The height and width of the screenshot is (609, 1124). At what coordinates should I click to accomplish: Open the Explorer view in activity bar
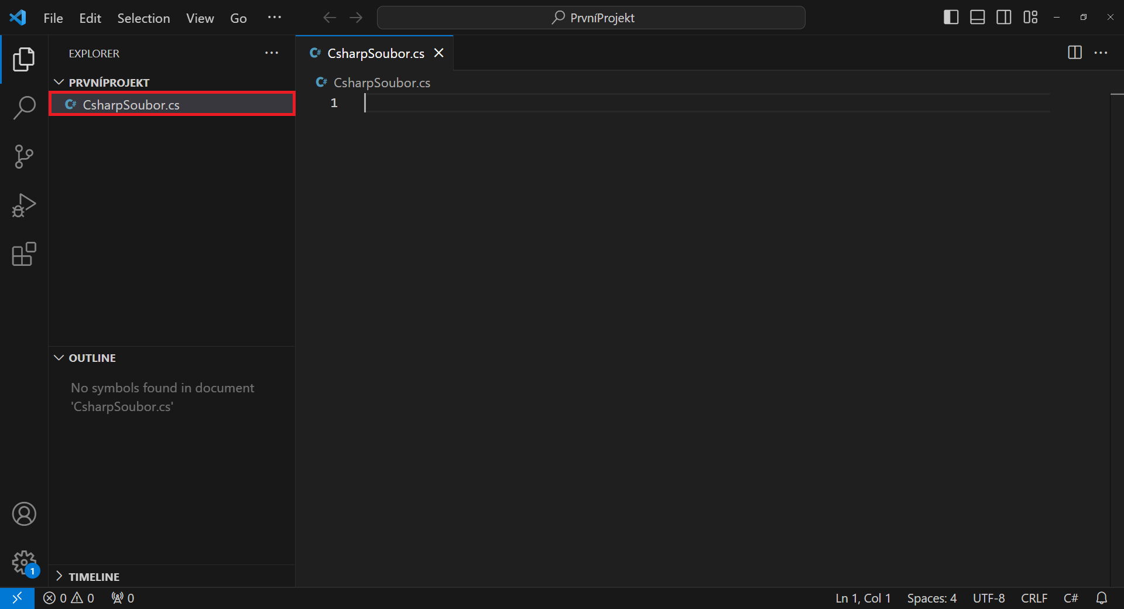click(23, 59)
